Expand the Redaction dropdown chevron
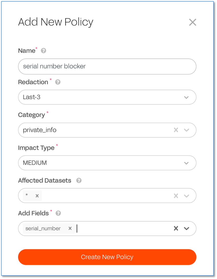217x279 pixels. tap(186, 97)
